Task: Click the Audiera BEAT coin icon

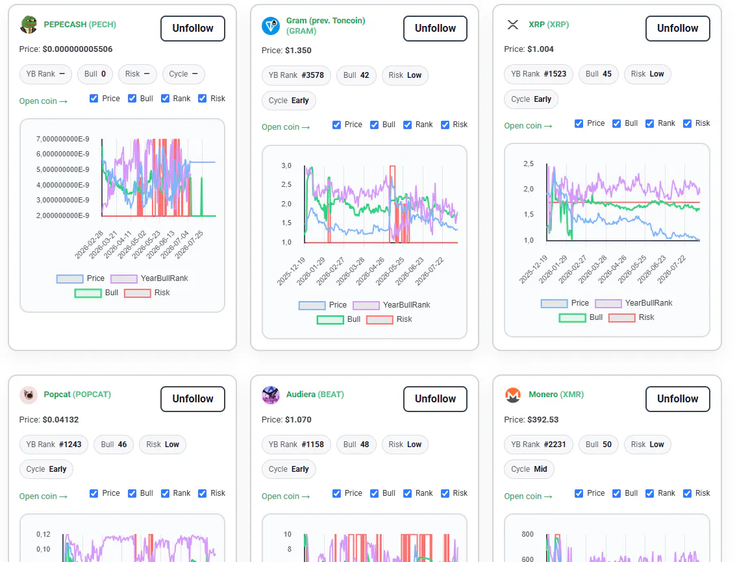Action: point(271,395)
